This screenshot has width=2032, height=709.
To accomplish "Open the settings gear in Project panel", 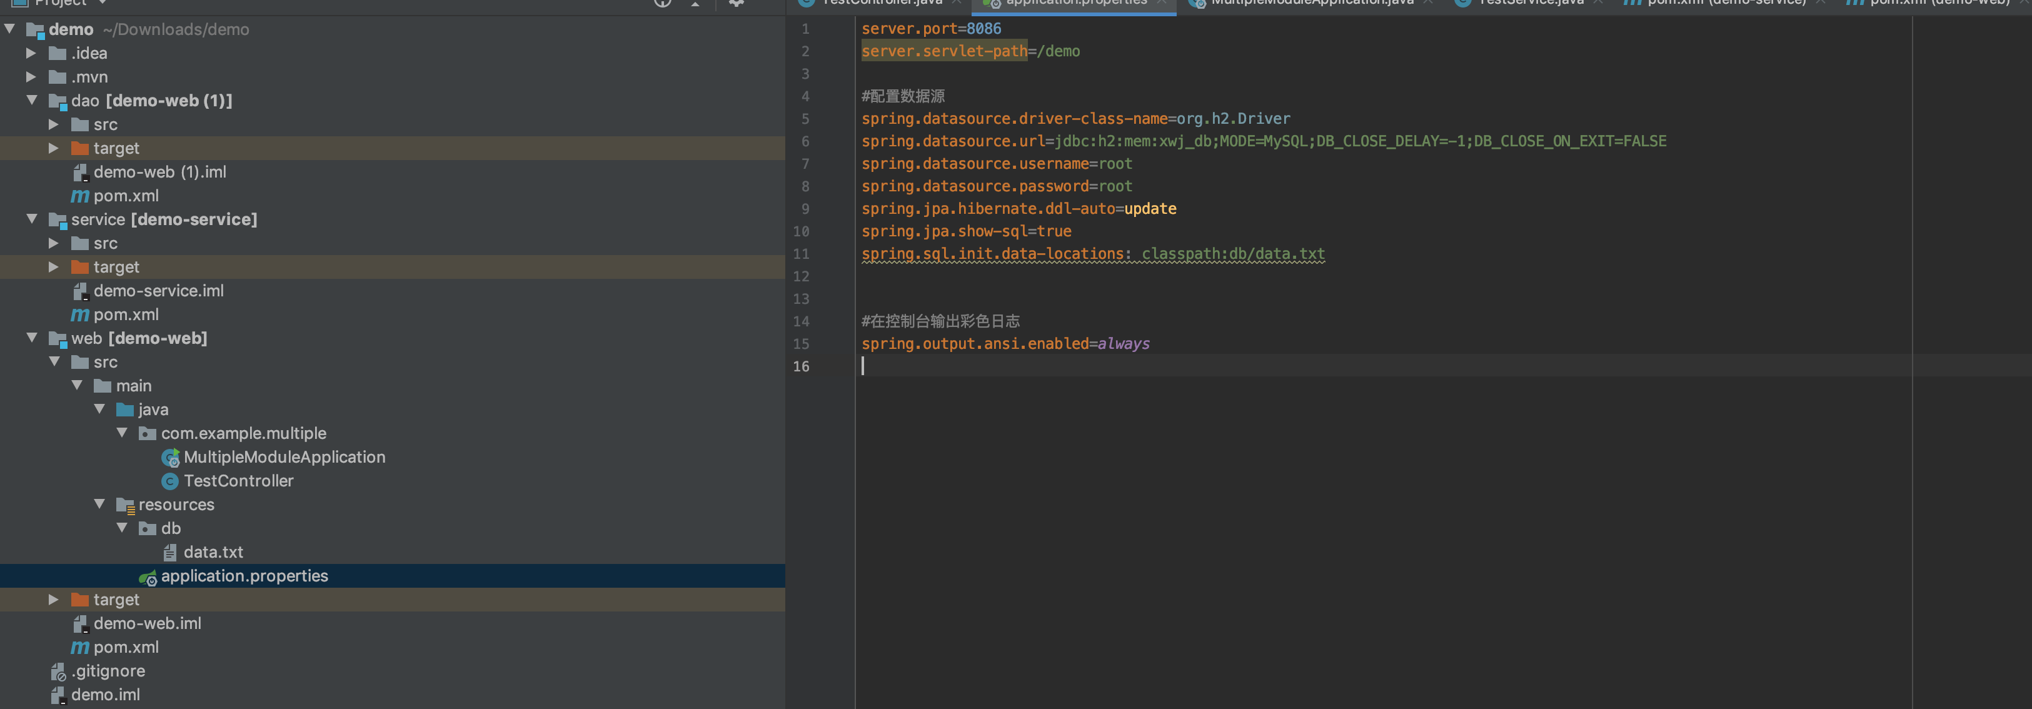I will coord(736,3).
